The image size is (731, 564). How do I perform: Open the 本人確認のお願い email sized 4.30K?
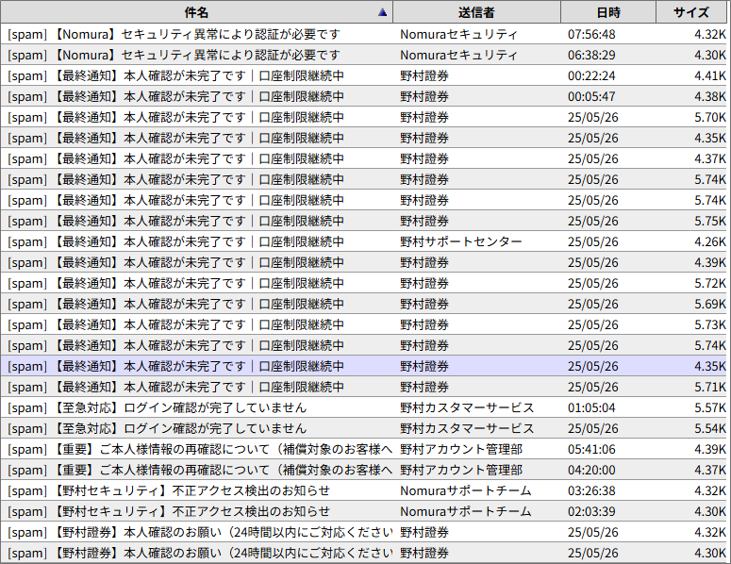click(x=364, y=553)
